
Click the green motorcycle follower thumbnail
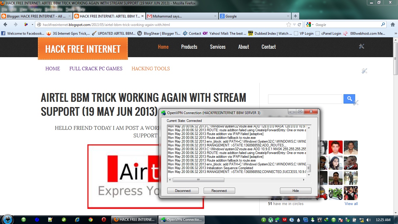pyautogui.click(x=335, y=193)
